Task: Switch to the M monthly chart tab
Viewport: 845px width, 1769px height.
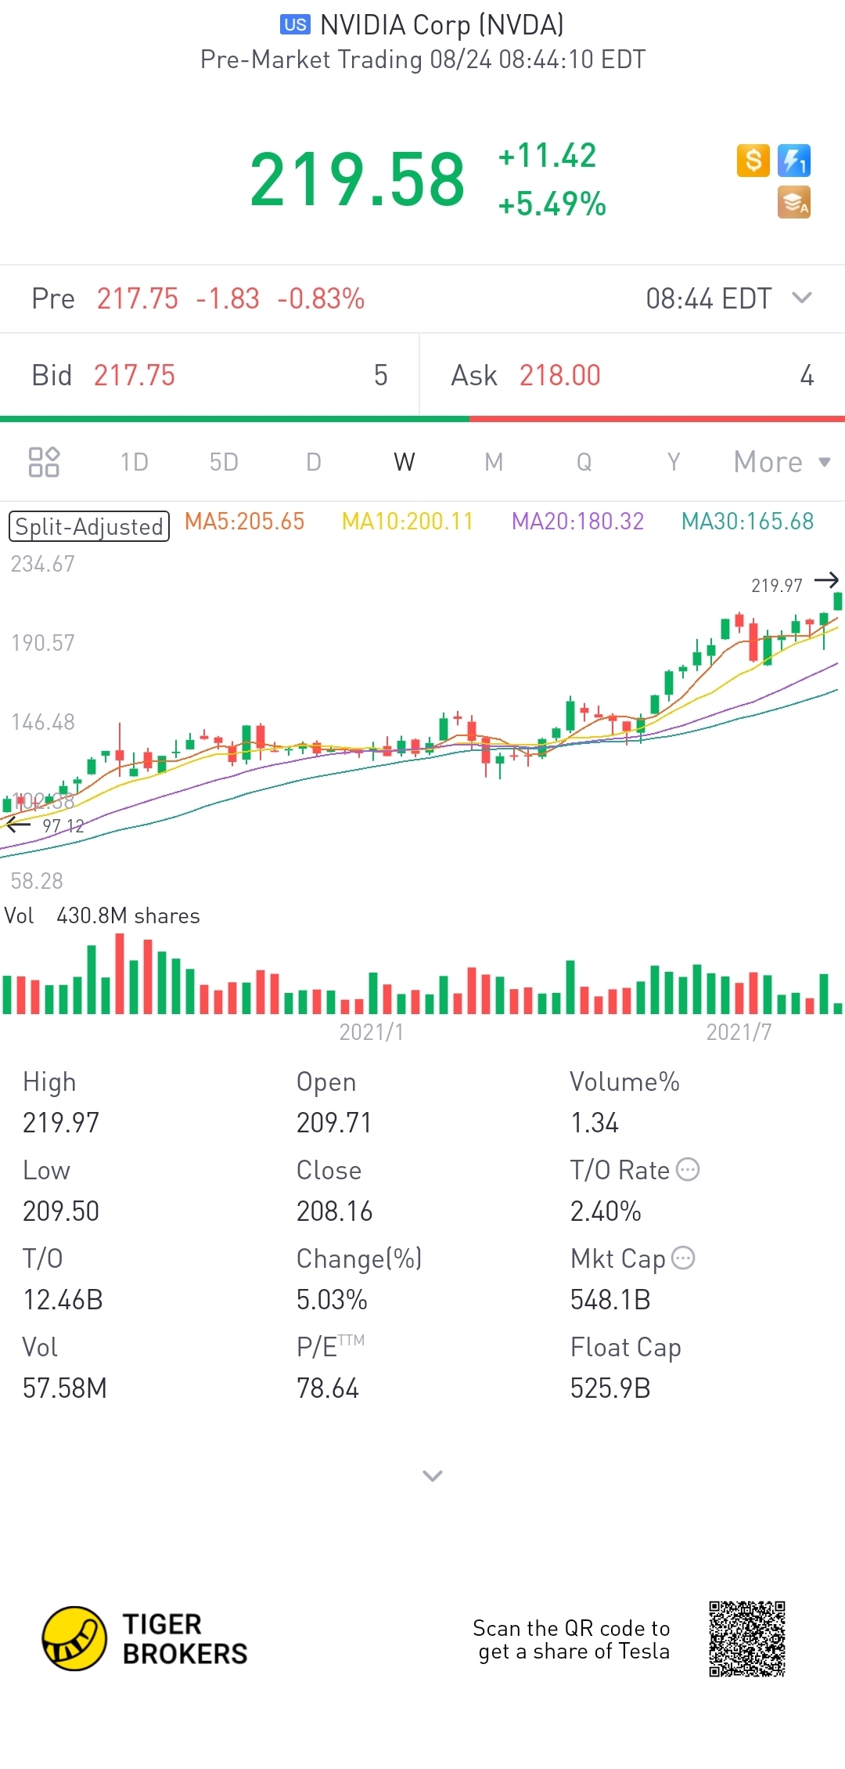Action: (494, 462)
